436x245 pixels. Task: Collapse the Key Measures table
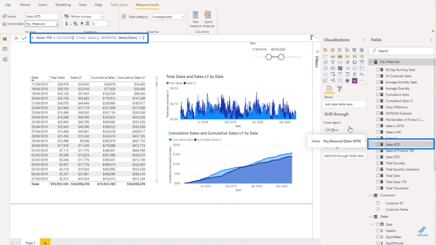click(370, 62)
